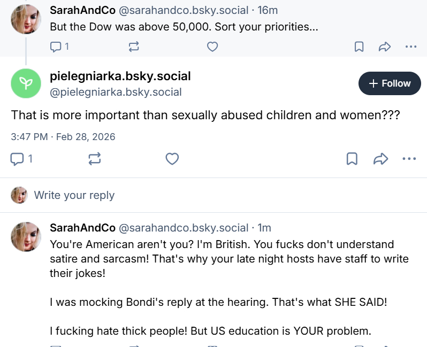Open three-dot menu on pielegniarka's post

[x=409, y=159]
